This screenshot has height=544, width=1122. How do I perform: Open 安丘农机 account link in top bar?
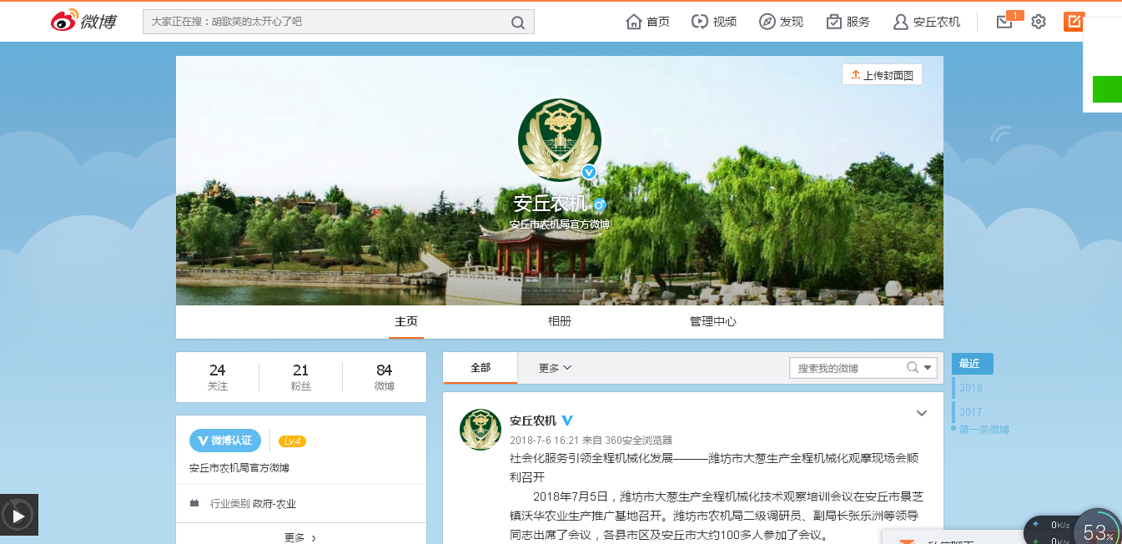(x=927, y=22)
